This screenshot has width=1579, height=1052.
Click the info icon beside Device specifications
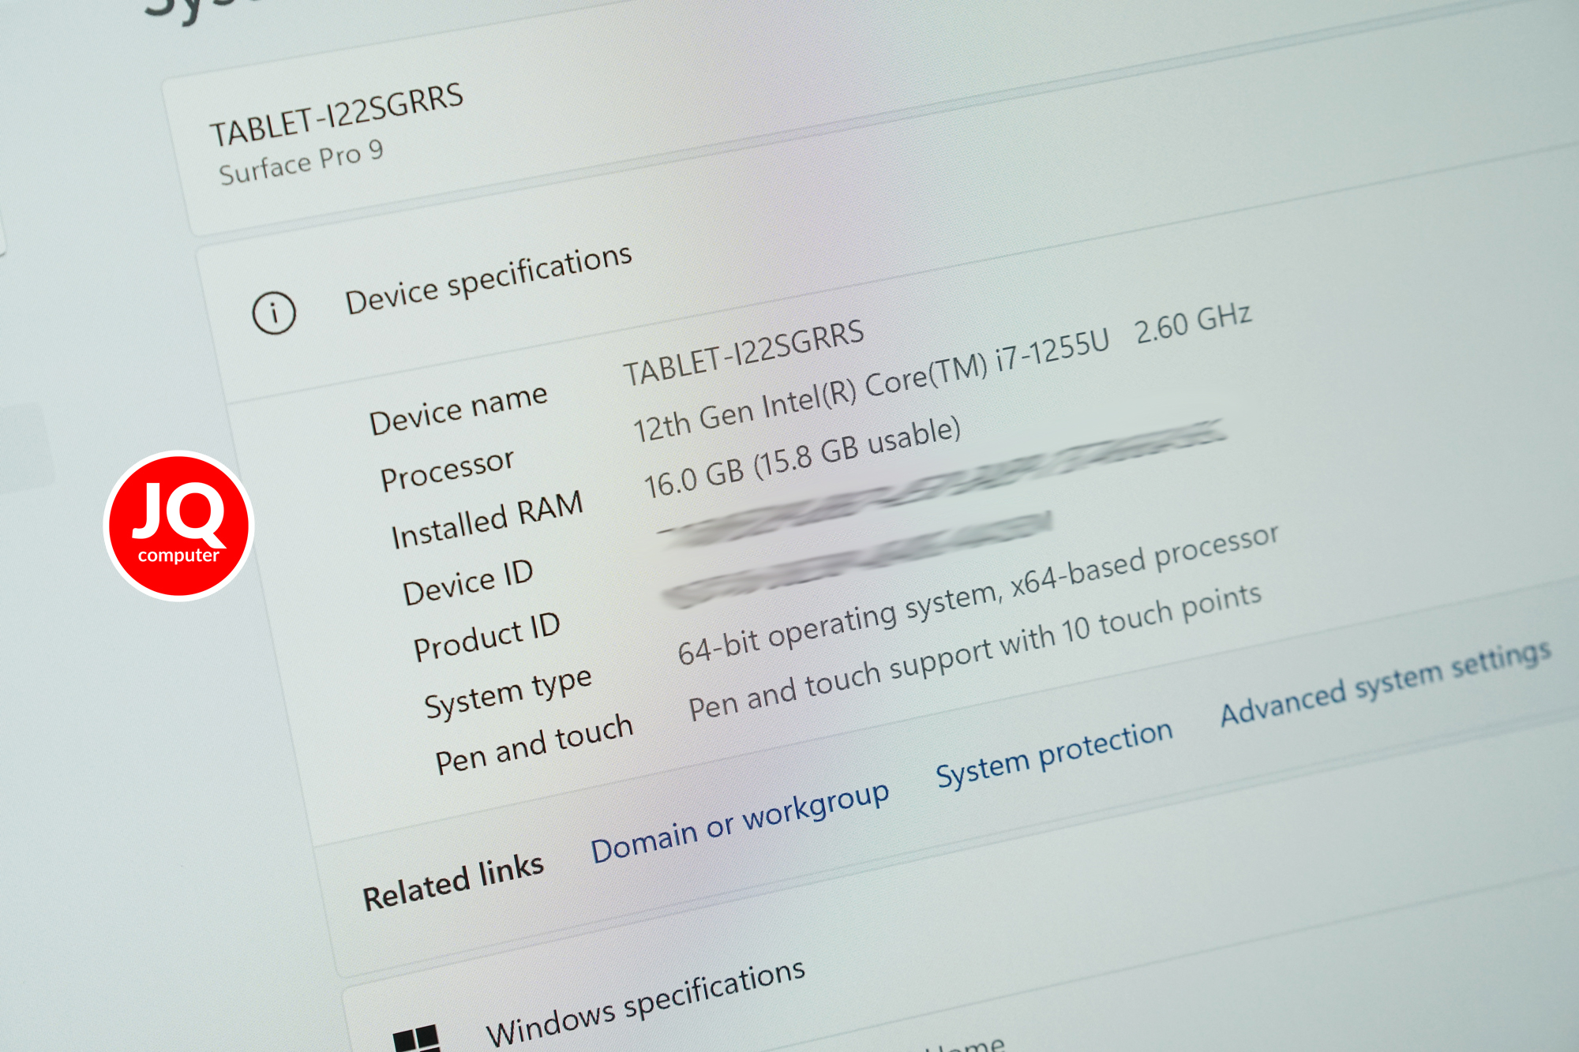tap(274, 312)
